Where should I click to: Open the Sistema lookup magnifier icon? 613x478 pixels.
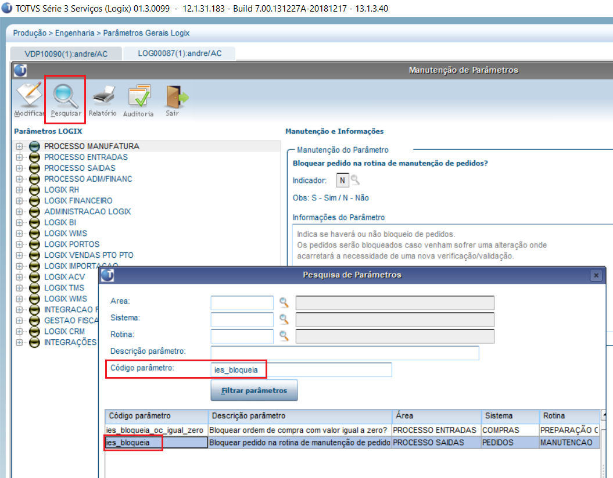point(284,319)
